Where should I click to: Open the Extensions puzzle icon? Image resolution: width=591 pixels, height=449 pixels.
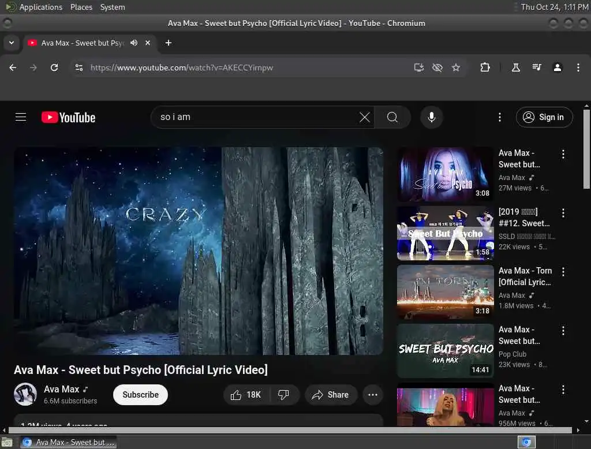point(485,68)
